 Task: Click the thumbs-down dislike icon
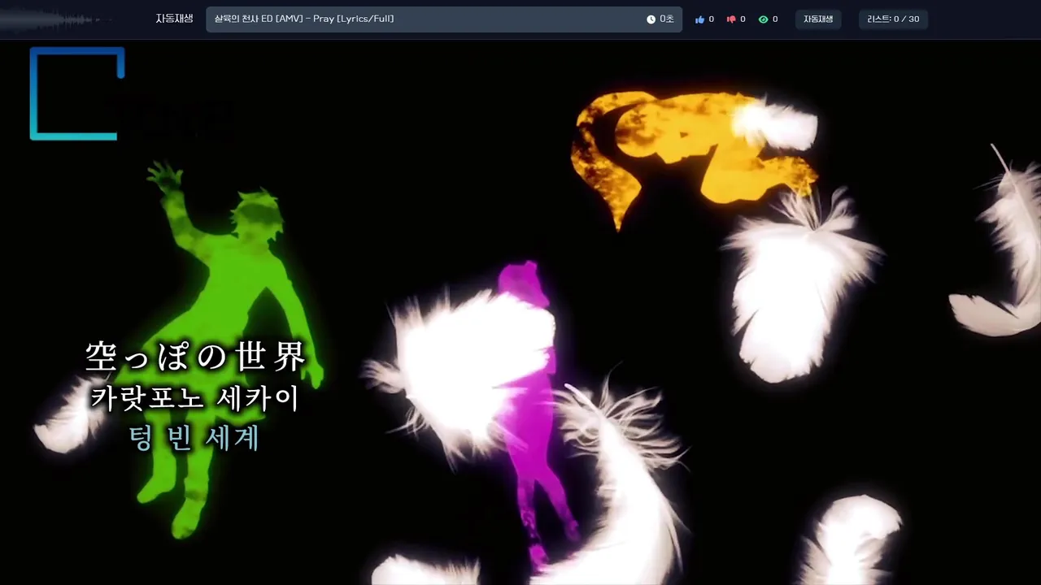tap(730, 19)
